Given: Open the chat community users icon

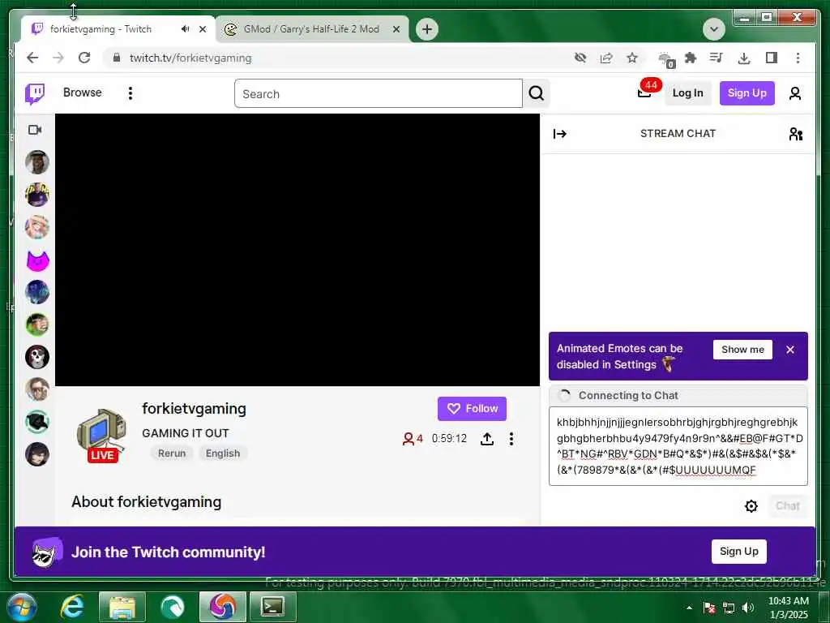Looking at the screenshot, I should click(795, 134).
